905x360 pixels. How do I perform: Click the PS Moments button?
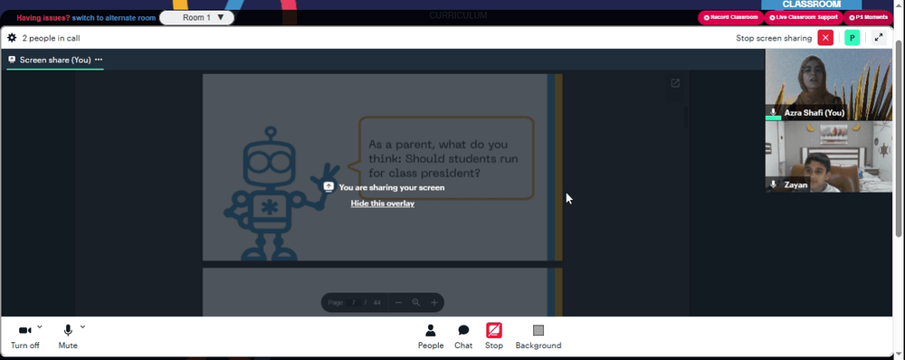(x=868, y=17)
